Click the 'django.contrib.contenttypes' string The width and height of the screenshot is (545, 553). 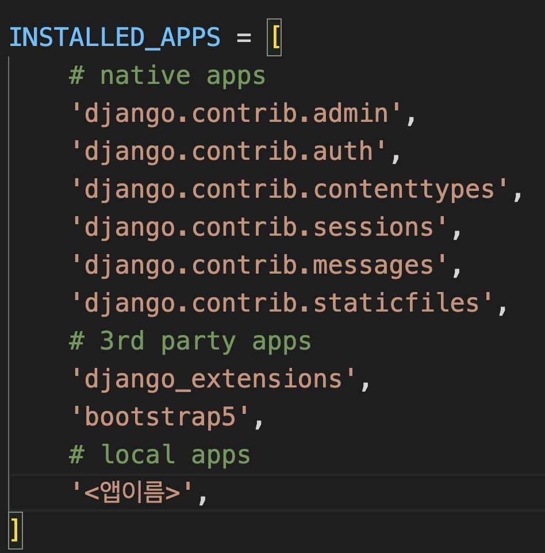pyautogui.click(x=289, y=190)
